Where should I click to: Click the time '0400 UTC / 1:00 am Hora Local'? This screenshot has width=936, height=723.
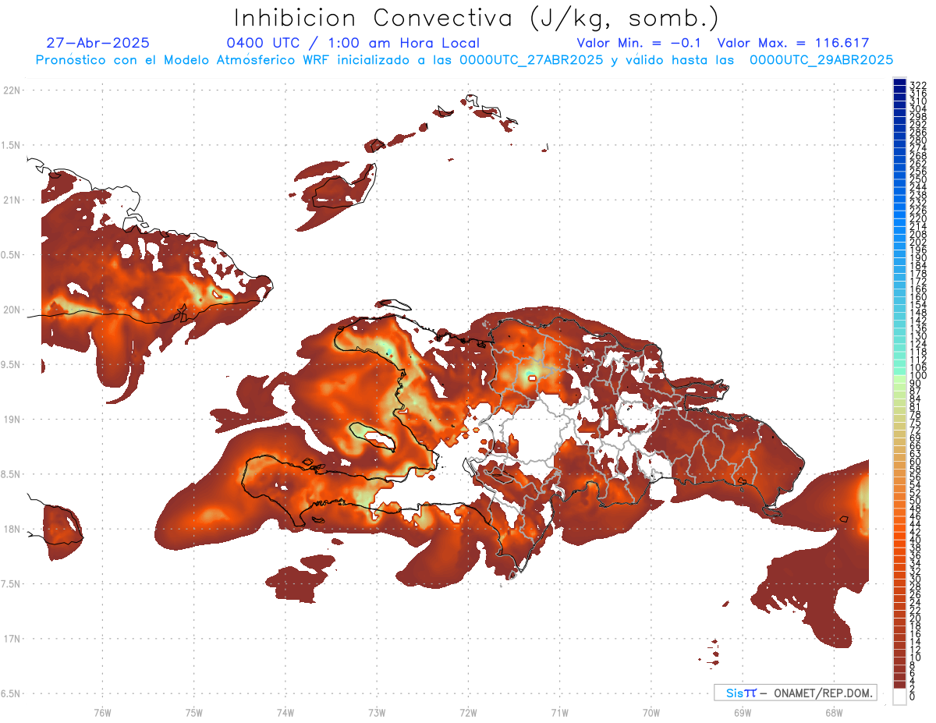[x=353, y=43]
